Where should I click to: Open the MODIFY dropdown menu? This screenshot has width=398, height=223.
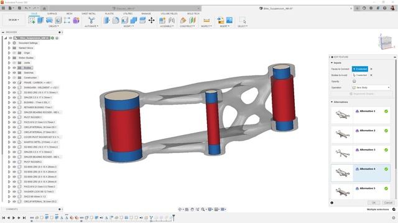pyautogui.click(x=129, y=26)
